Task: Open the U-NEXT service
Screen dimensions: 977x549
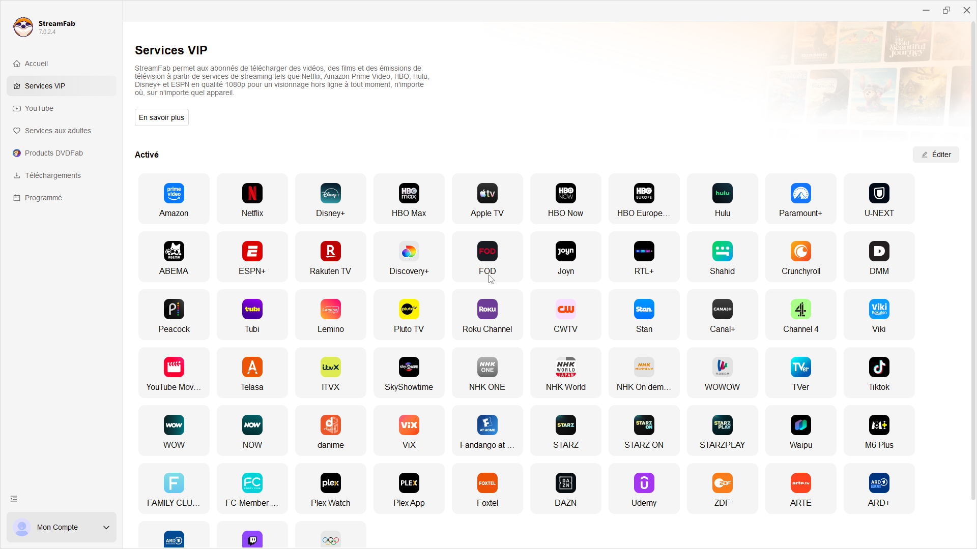Action: [x=879, y=199]
